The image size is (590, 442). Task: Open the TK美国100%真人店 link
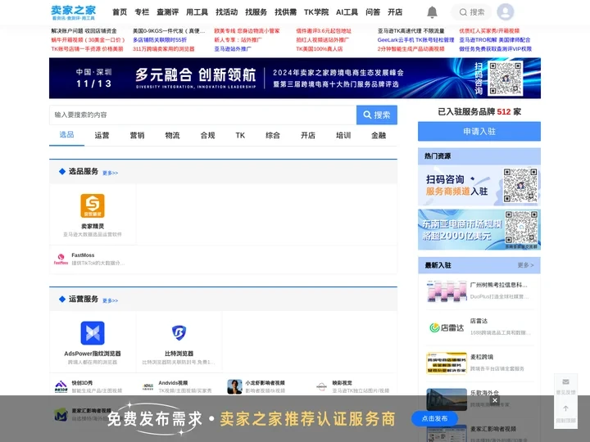click(319, 49)
